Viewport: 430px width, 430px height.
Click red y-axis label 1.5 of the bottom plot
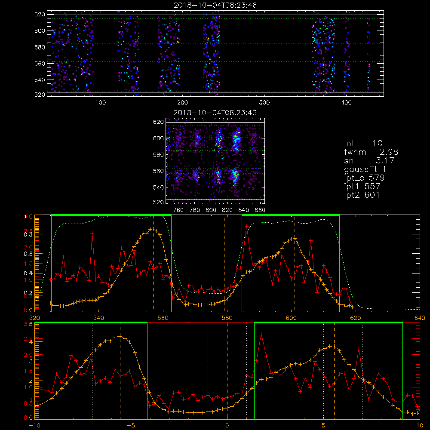pyautogui.click(x=28, y=371)
